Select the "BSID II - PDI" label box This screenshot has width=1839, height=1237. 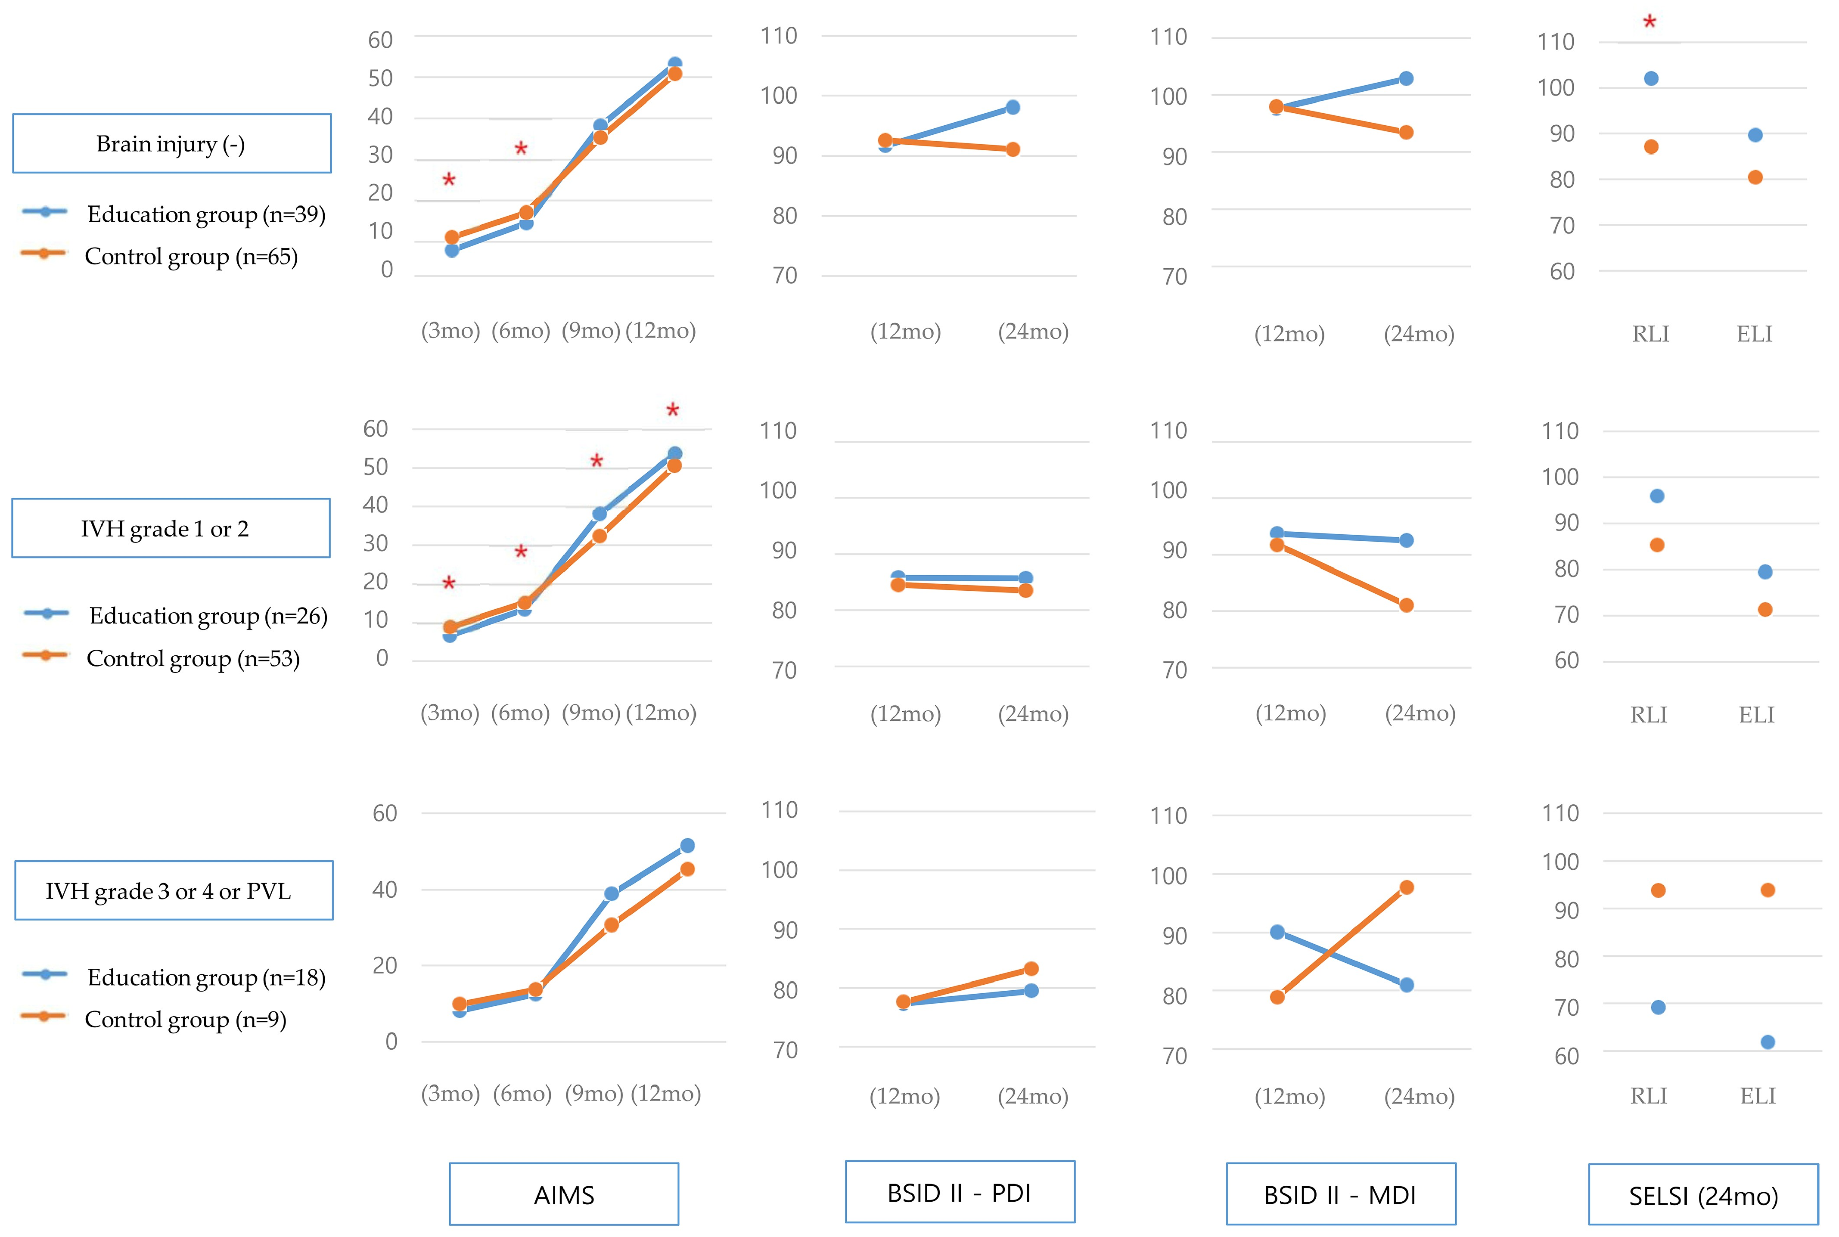pyautogui.click(x=960, y=1192)
